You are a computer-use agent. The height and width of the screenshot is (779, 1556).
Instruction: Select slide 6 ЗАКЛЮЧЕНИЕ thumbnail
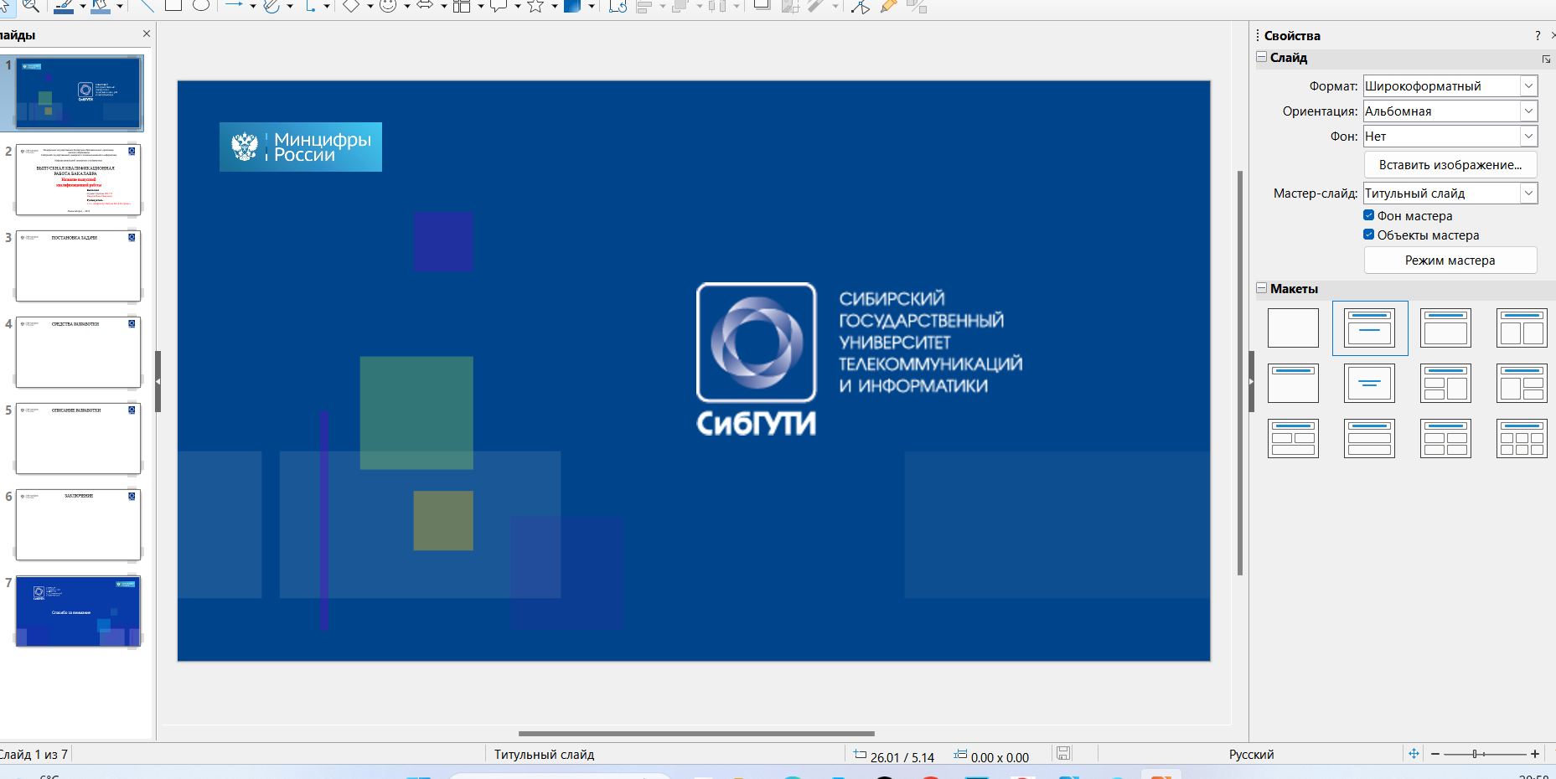78,524
